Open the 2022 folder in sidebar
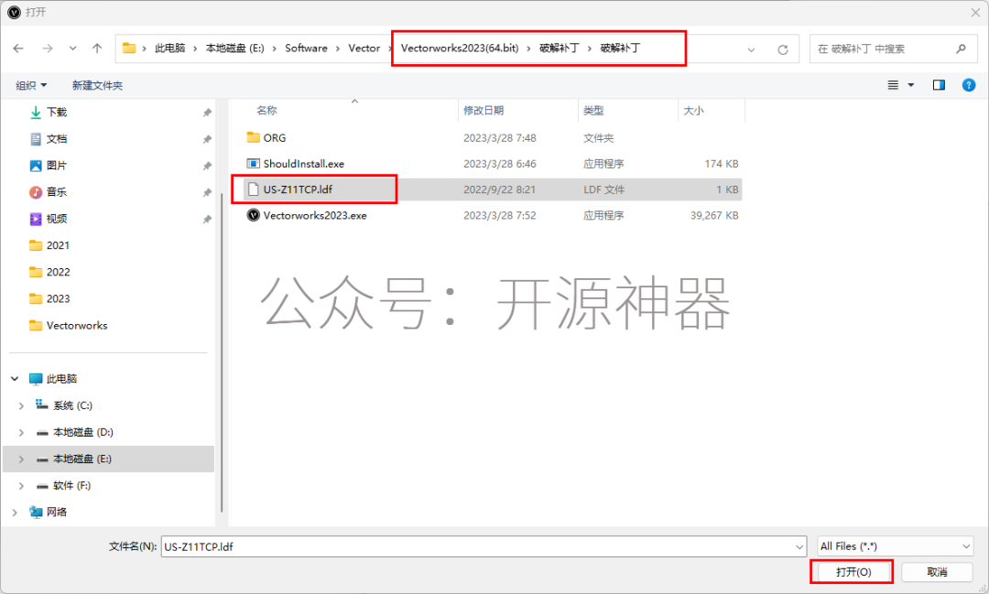The height and width of the screenshot is (594, 989). (58, 272)
